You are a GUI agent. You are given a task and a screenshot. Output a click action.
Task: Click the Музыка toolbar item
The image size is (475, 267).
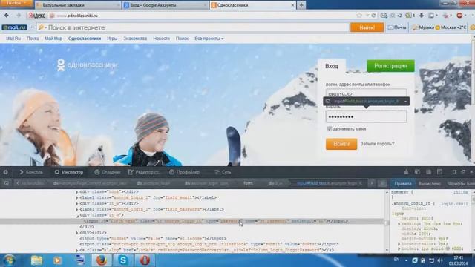423,27
